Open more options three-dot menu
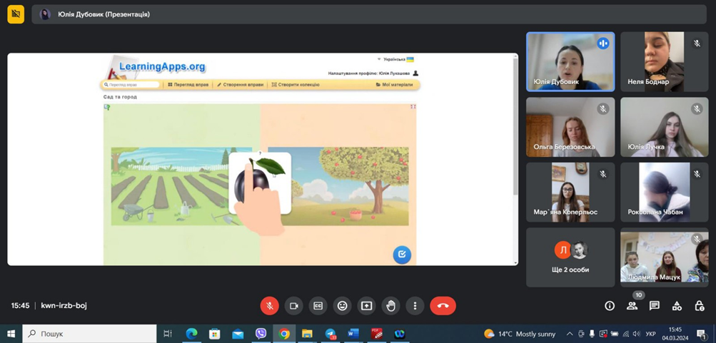This screenshot has height=343, width=716. click(415, 306)
